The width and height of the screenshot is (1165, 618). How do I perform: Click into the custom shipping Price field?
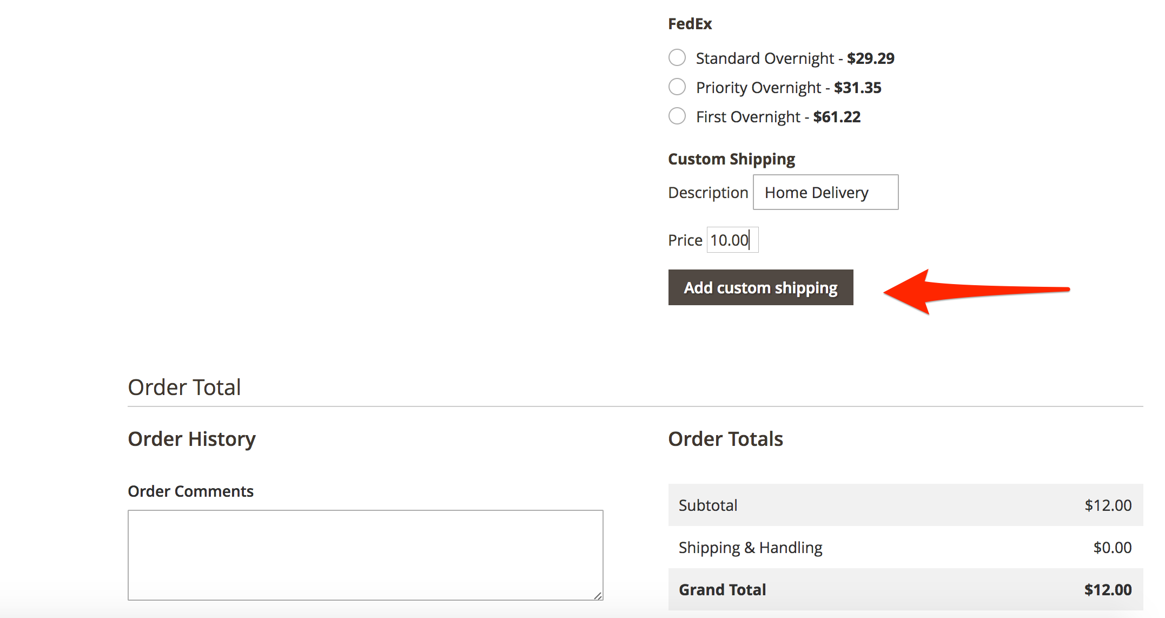click(732, 240)
